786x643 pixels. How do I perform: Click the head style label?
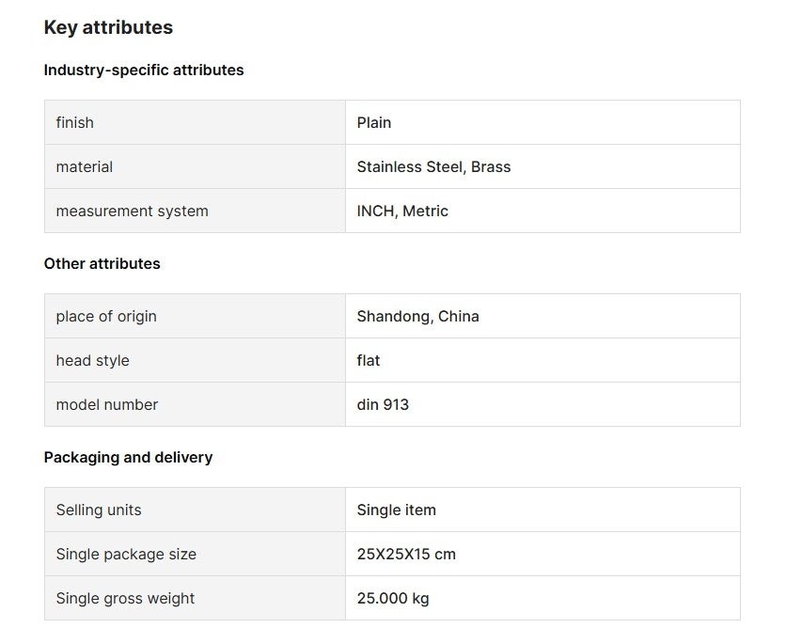(x=92, y=361)
